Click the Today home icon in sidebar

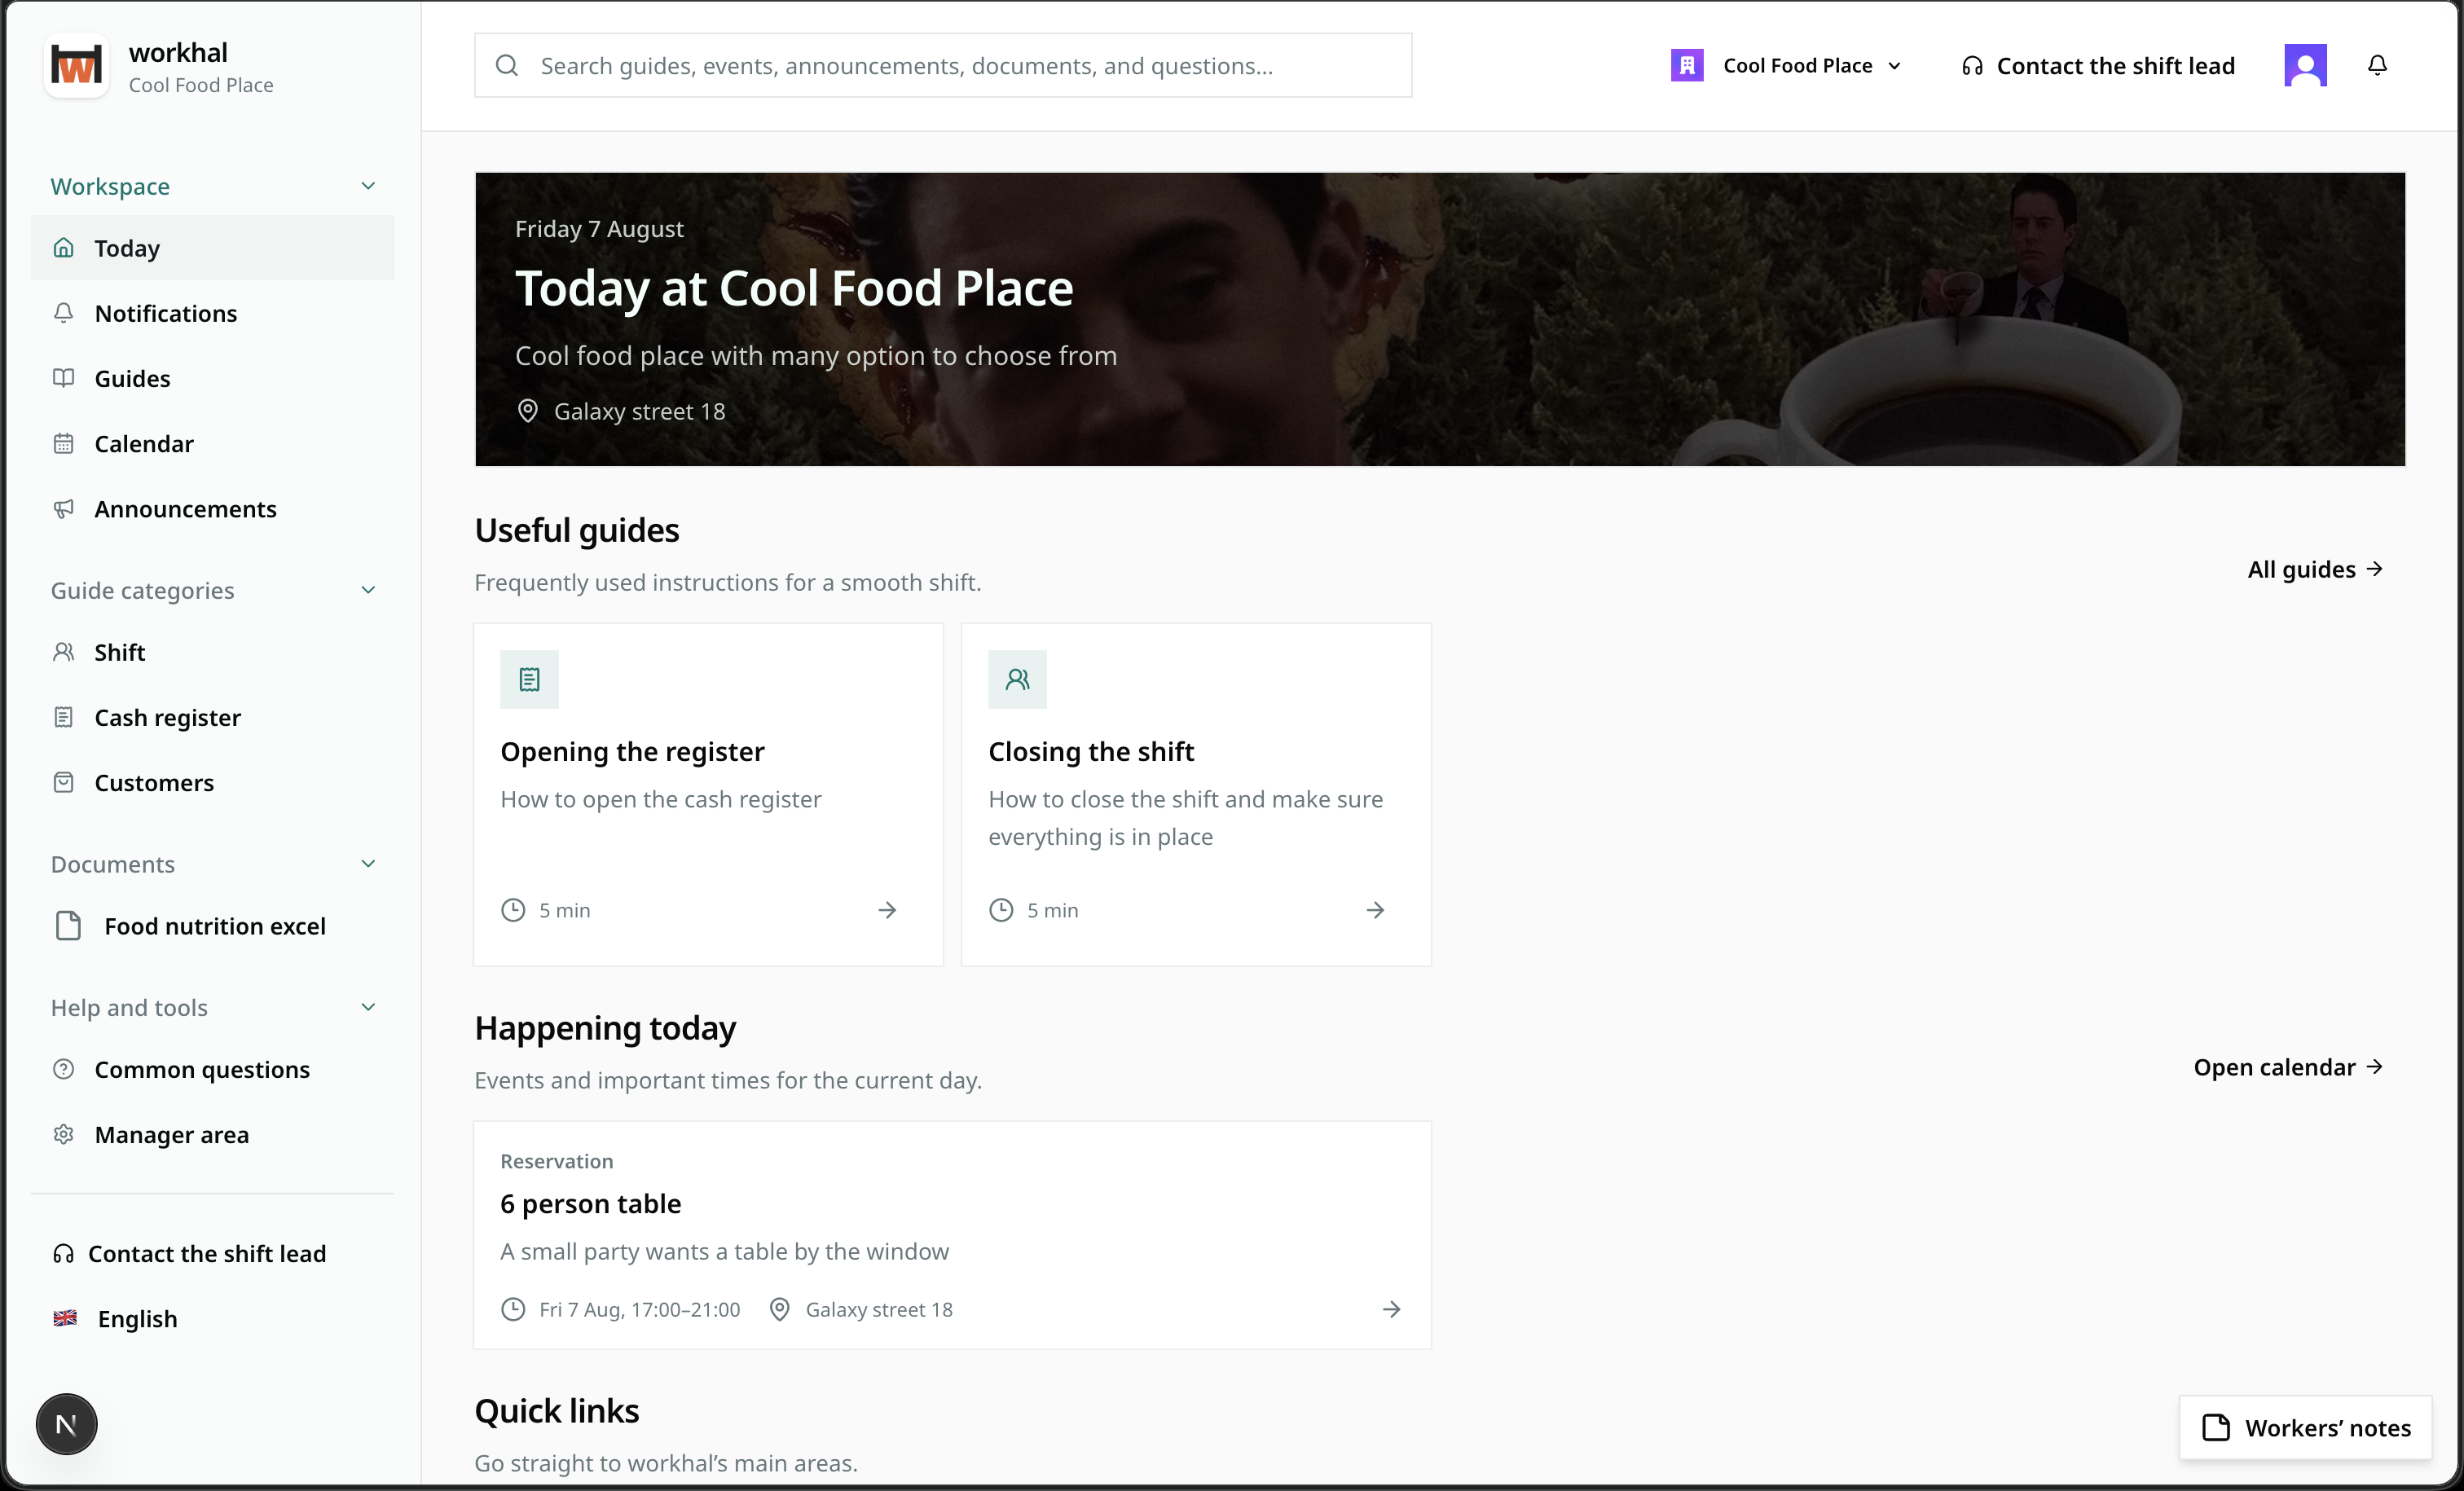[63, 247]
